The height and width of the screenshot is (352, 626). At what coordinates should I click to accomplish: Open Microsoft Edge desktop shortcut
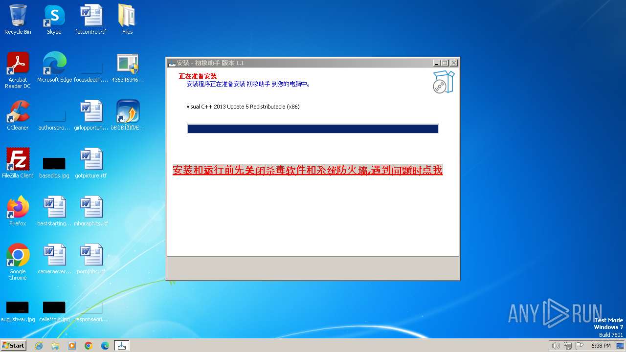click(54, 67)
